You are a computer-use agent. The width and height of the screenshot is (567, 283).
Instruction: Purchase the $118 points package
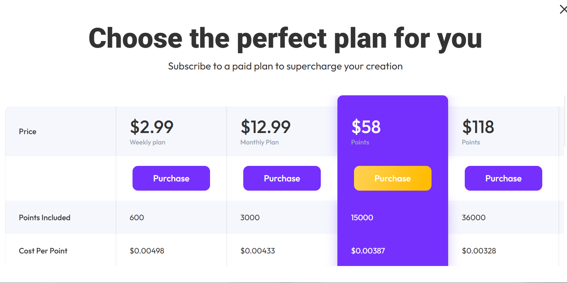pos(504,178)
